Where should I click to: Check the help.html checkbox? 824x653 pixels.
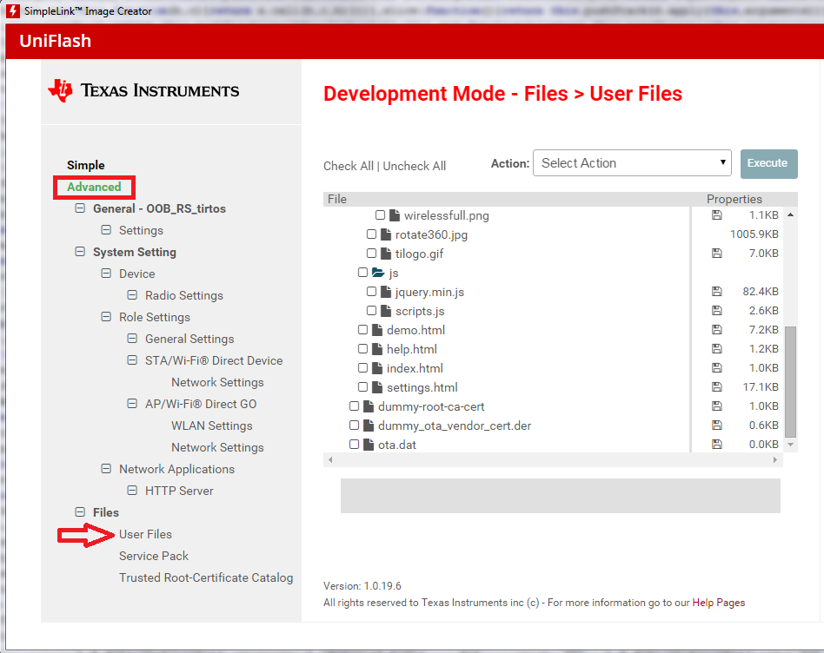362,348
